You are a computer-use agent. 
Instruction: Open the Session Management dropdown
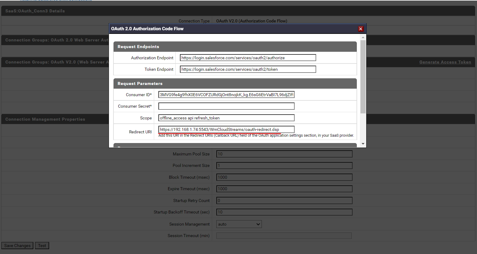tap(239, 224)
